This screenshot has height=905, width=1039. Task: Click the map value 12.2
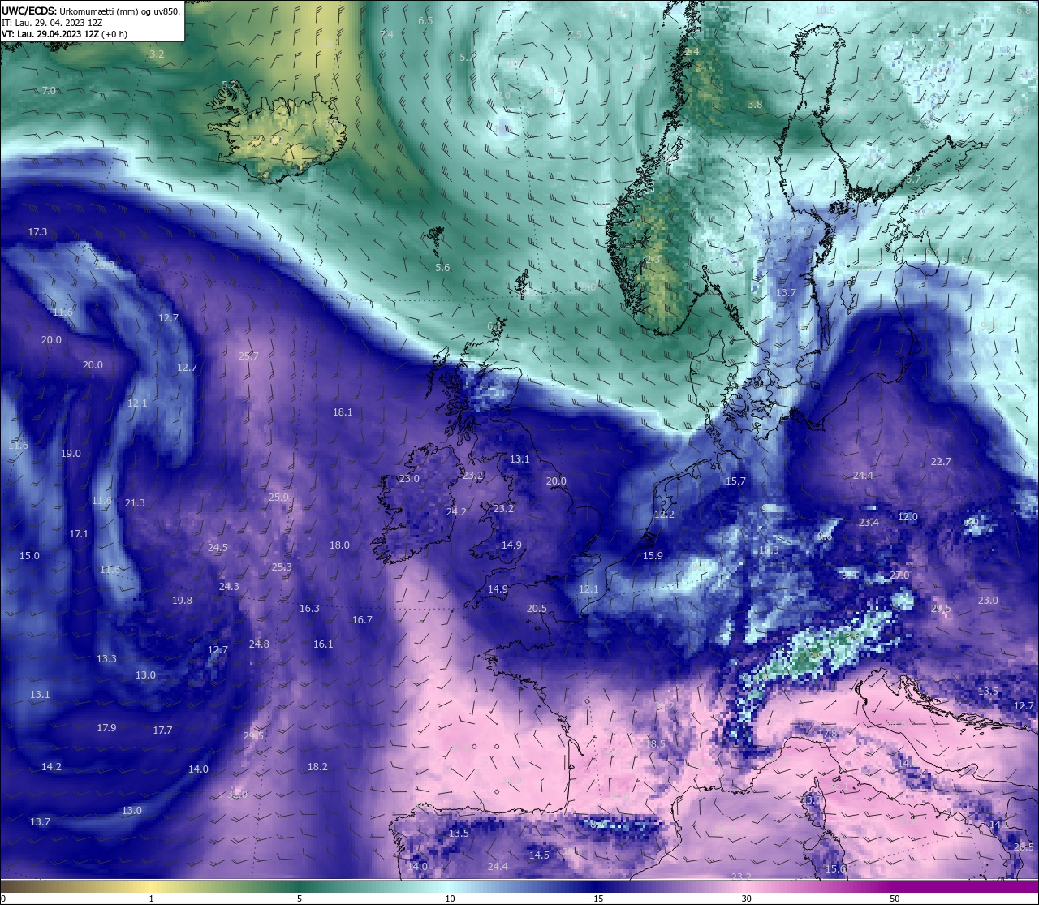click(x=664, y=515)
